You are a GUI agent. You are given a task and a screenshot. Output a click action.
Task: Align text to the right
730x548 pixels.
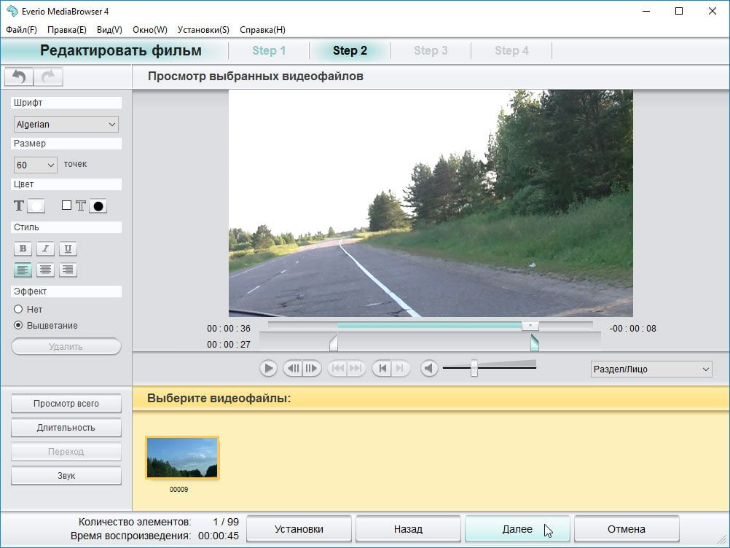pyautogui.click(x=68, y=270)
